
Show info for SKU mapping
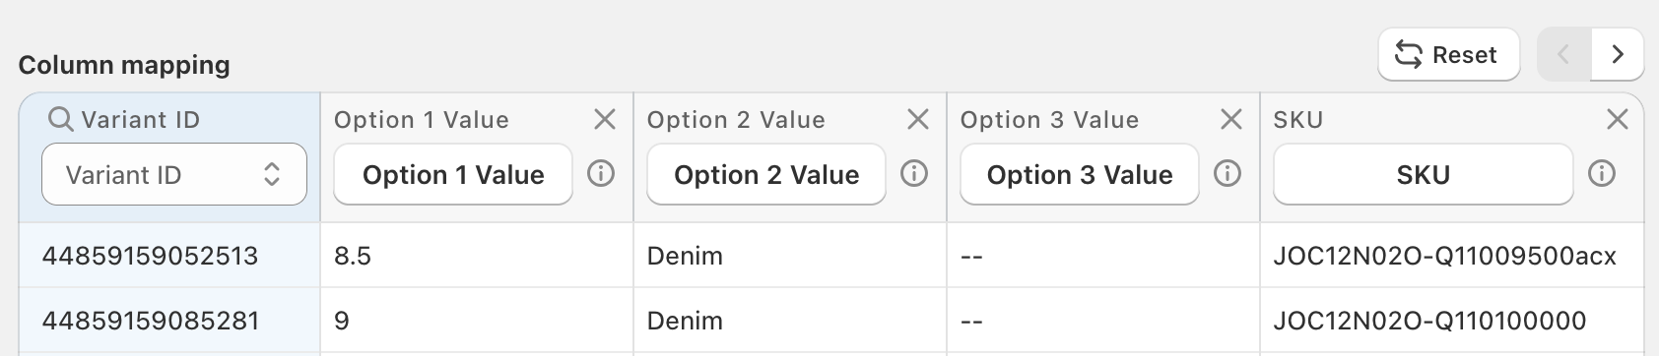[1602, 174]
